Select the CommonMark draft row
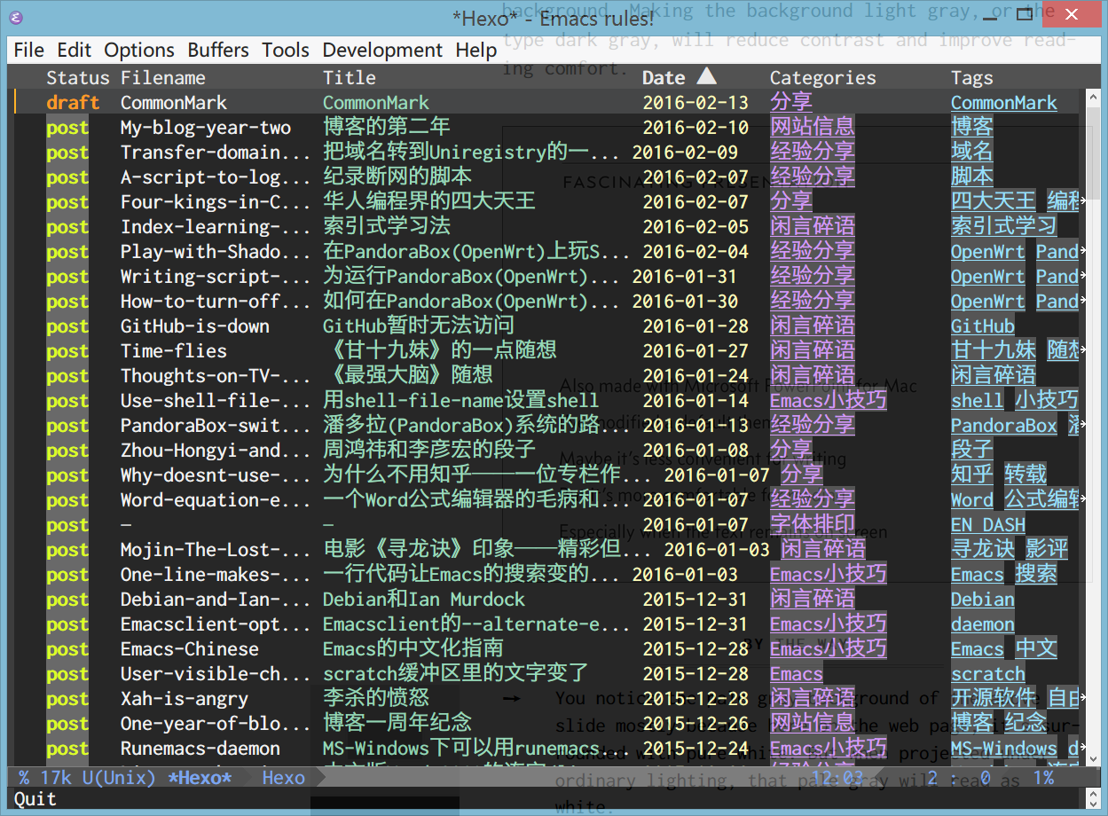The height and width of the screenshot is (816, 1108). point(546,103)
